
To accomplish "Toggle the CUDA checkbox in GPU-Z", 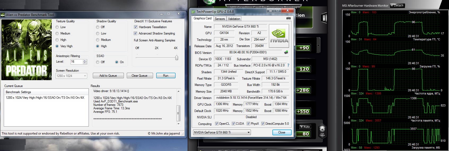I will [x=233, y=124].
